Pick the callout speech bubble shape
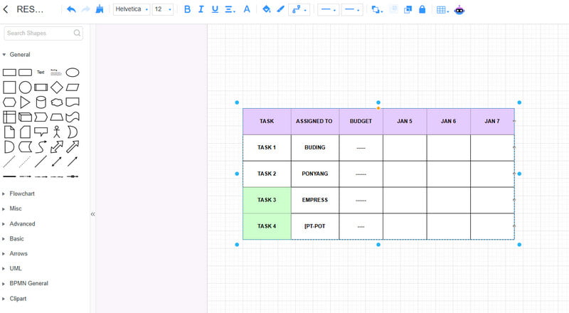The height and width of the screenshot is (313, 569). pyautogui.click(x=41, y=132)
